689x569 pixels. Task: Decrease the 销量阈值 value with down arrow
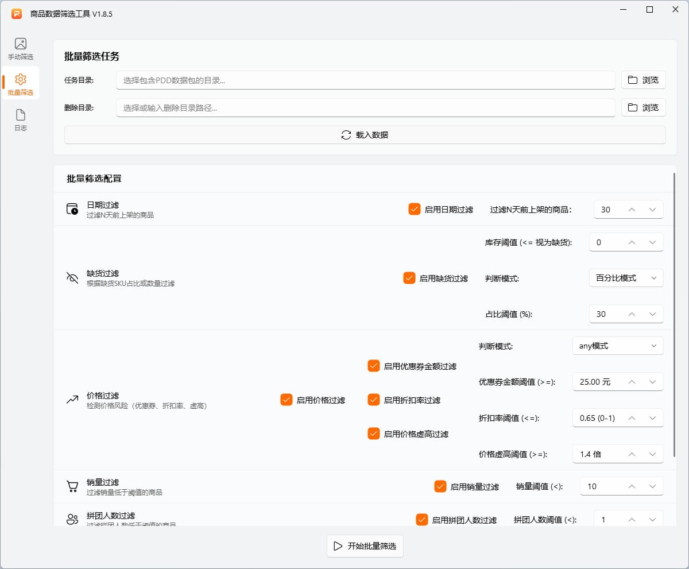[x=652, y=487]
